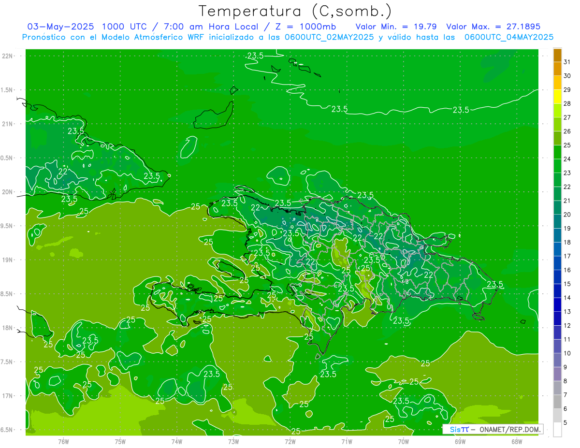This screenshot has height=448, width=580.
Task: Click the "Temperatura (C,somb.)" chart title
Action: point(295,11)
